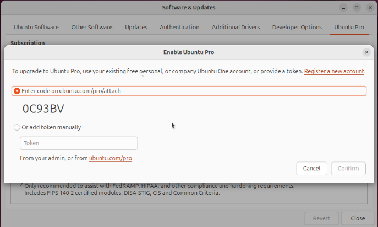Viewport: 378px width, 227px height.
Task: Click the Confirm button
Action: [x=348, y=168]
